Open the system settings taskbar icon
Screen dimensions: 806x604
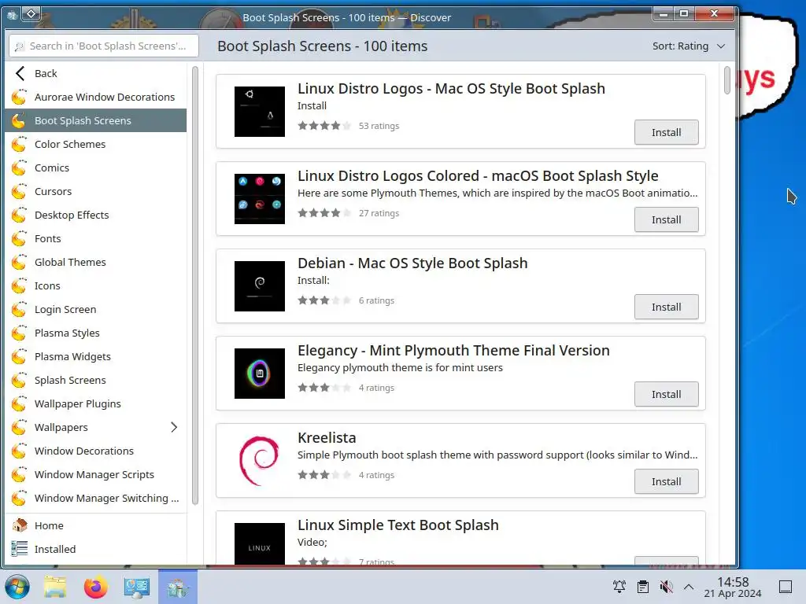coord(137,587)
